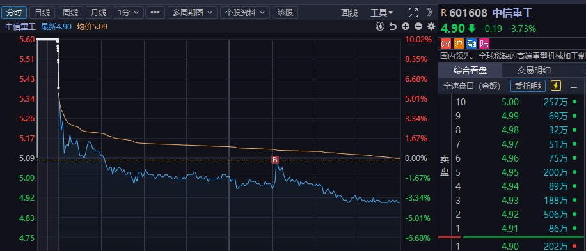Expand the 个股资料 dropdown
586x251 pixels.
point(245,13)
